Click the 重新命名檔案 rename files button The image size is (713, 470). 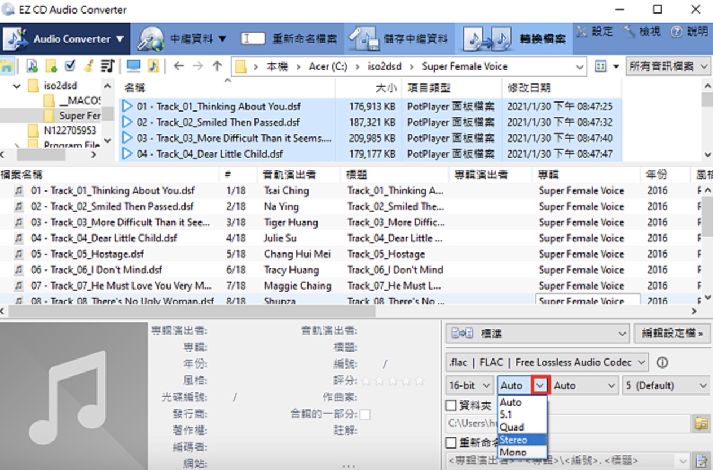[x=289, y=39]
